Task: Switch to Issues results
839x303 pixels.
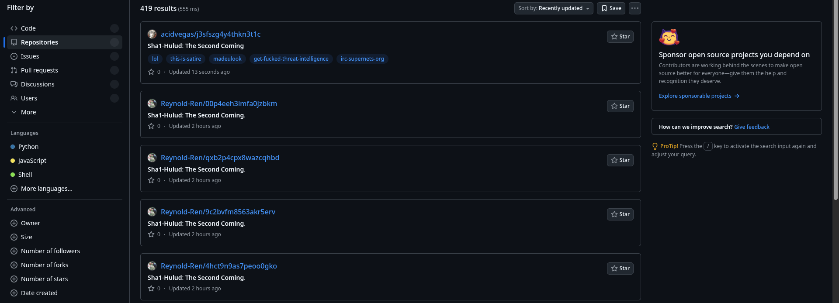Action: pos(65,56)
